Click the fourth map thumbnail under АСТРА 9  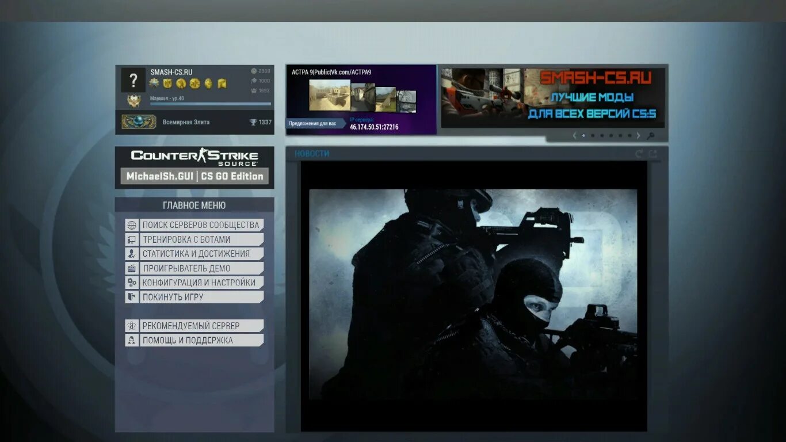click(406, 101)
